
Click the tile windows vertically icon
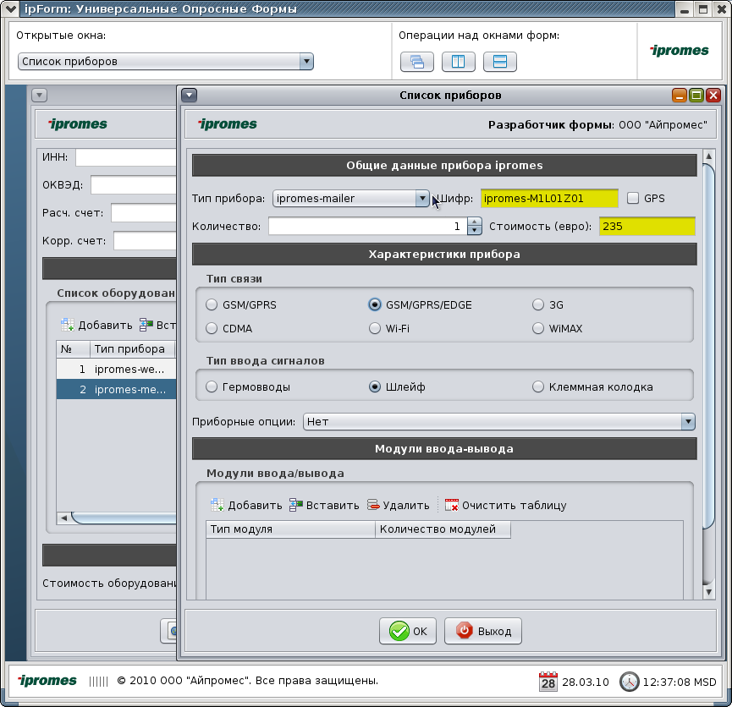coord(459,62)
